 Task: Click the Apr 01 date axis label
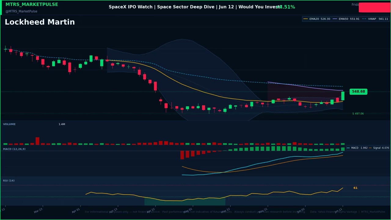76,210
